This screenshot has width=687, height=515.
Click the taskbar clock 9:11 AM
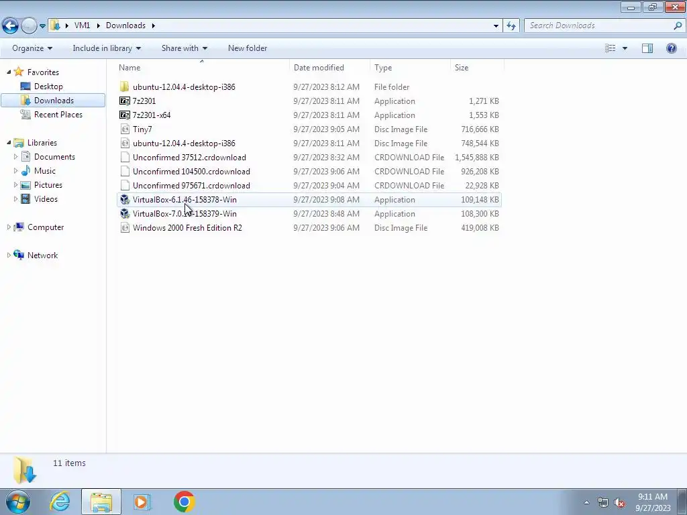pyautogui.click(x=652, y=497)
